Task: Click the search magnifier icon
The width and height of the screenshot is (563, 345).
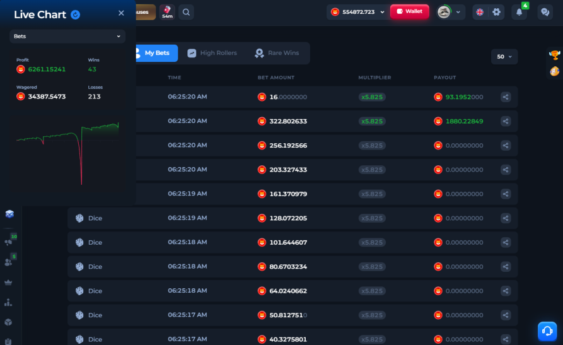Action: click(x=186, y=12)
